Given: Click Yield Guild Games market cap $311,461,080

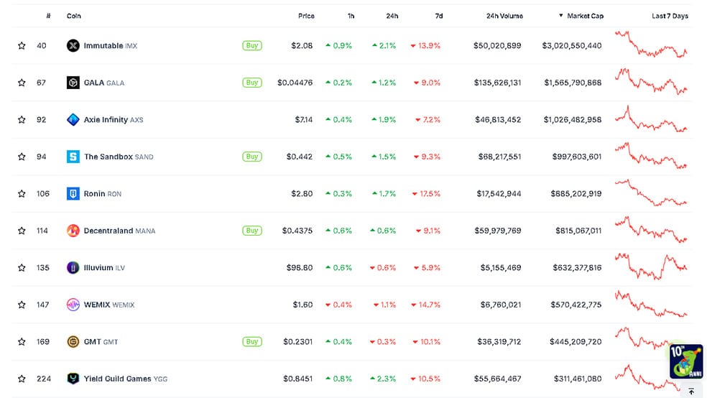Looking at the screenshot, I should 578,379.
